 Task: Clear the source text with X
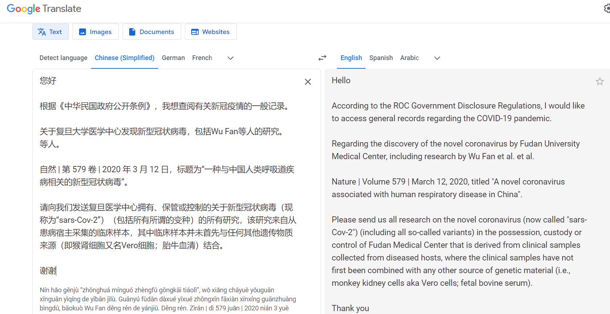coord(308,82)
